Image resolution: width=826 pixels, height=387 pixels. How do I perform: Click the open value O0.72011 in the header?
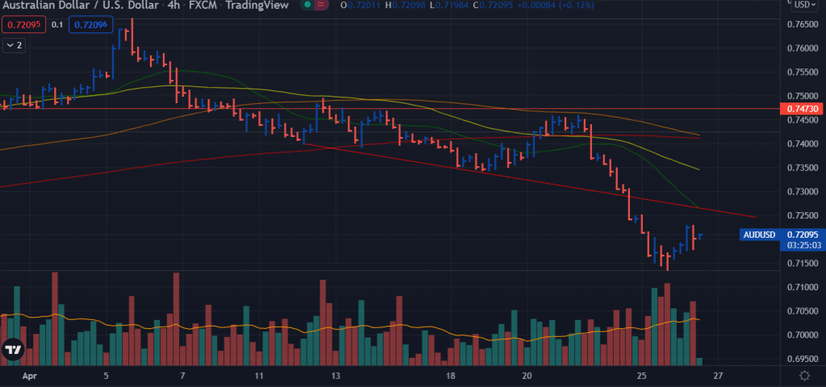361,5
